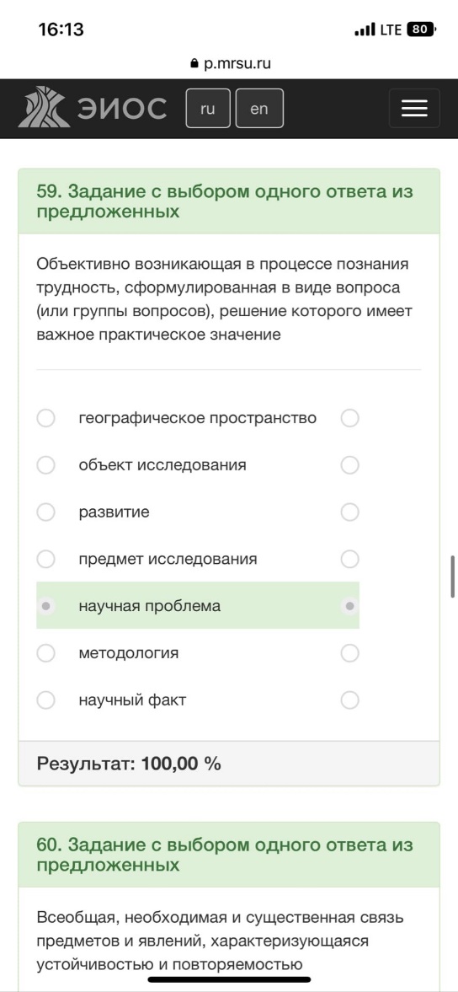Select left radio for методология
This screenshot has height=992, width=458.
(x=45, y=653)
